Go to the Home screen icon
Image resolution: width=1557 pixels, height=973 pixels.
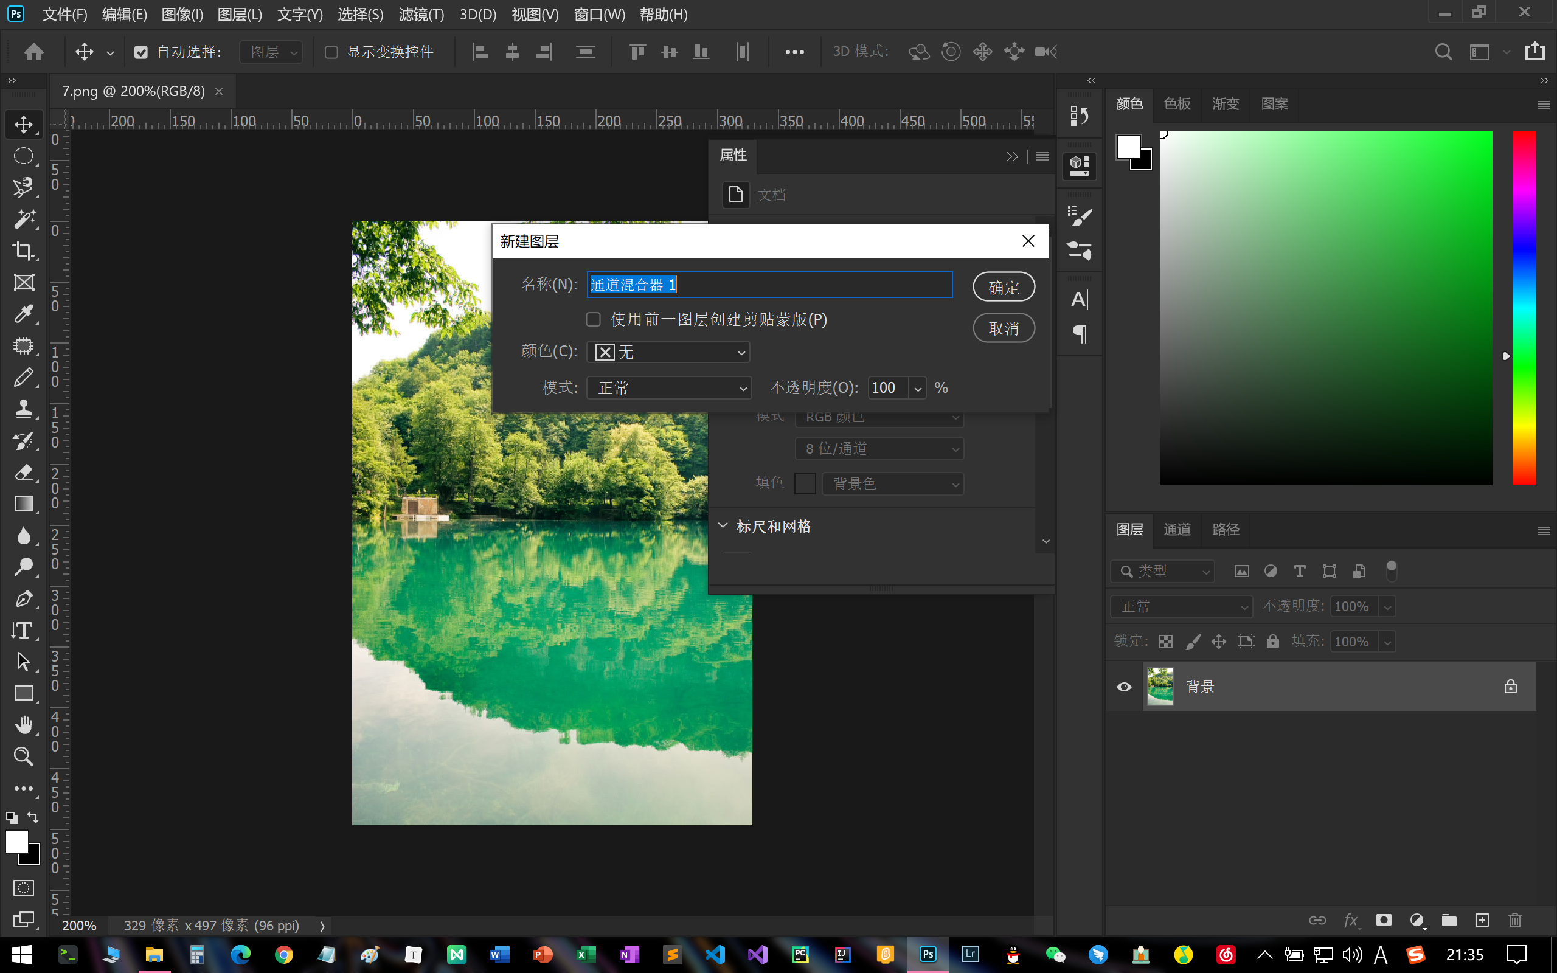(x=34, y=52)
